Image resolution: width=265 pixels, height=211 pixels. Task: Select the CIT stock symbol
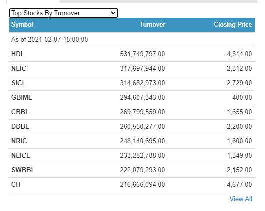pyautogui.click(x=16, y=185)
